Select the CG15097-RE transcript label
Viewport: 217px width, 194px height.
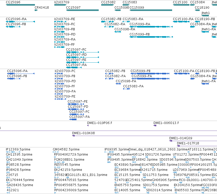click(76, 60)
